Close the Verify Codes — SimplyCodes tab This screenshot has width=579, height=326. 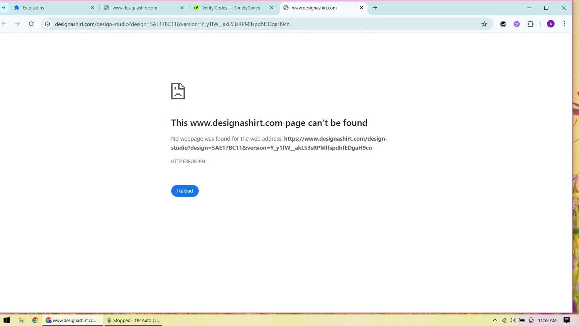click(x=272, y=8)
